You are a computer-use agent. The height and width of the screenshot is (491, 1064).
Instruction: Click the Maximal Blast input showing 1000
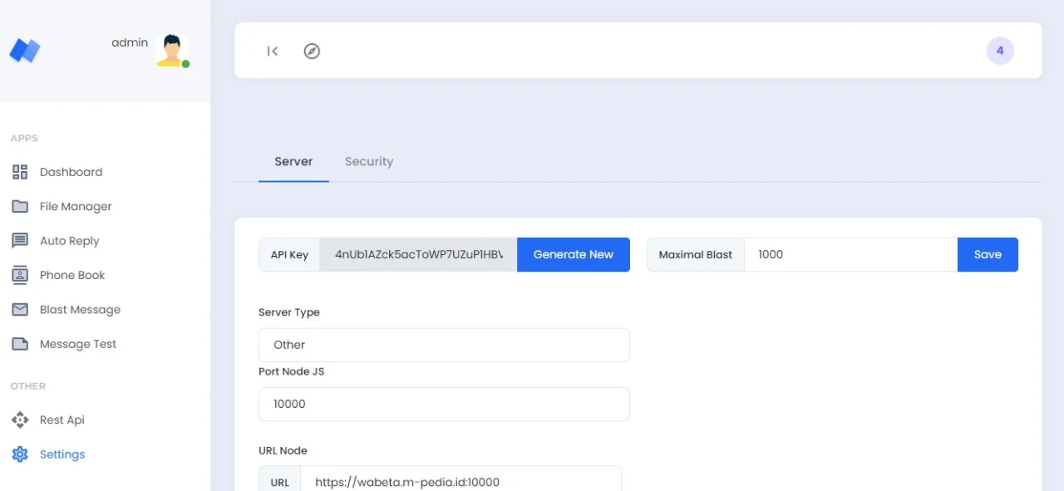pyautogui.click(x=851, y=254)
